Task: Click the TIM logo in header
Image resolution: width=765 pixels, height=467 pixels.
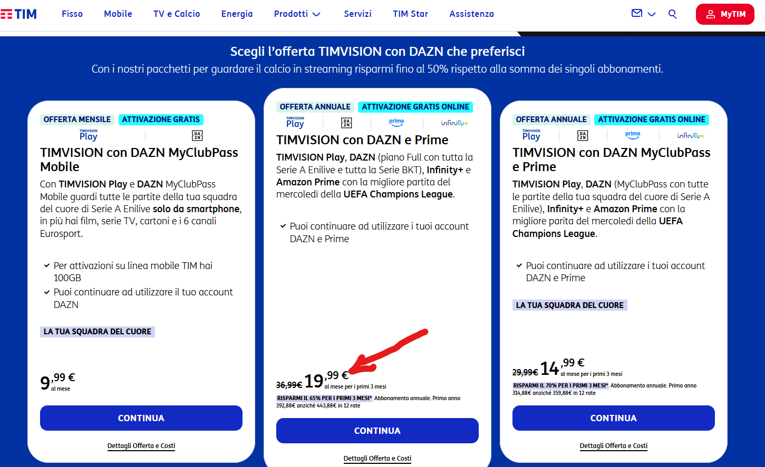Action: point(19,14)
